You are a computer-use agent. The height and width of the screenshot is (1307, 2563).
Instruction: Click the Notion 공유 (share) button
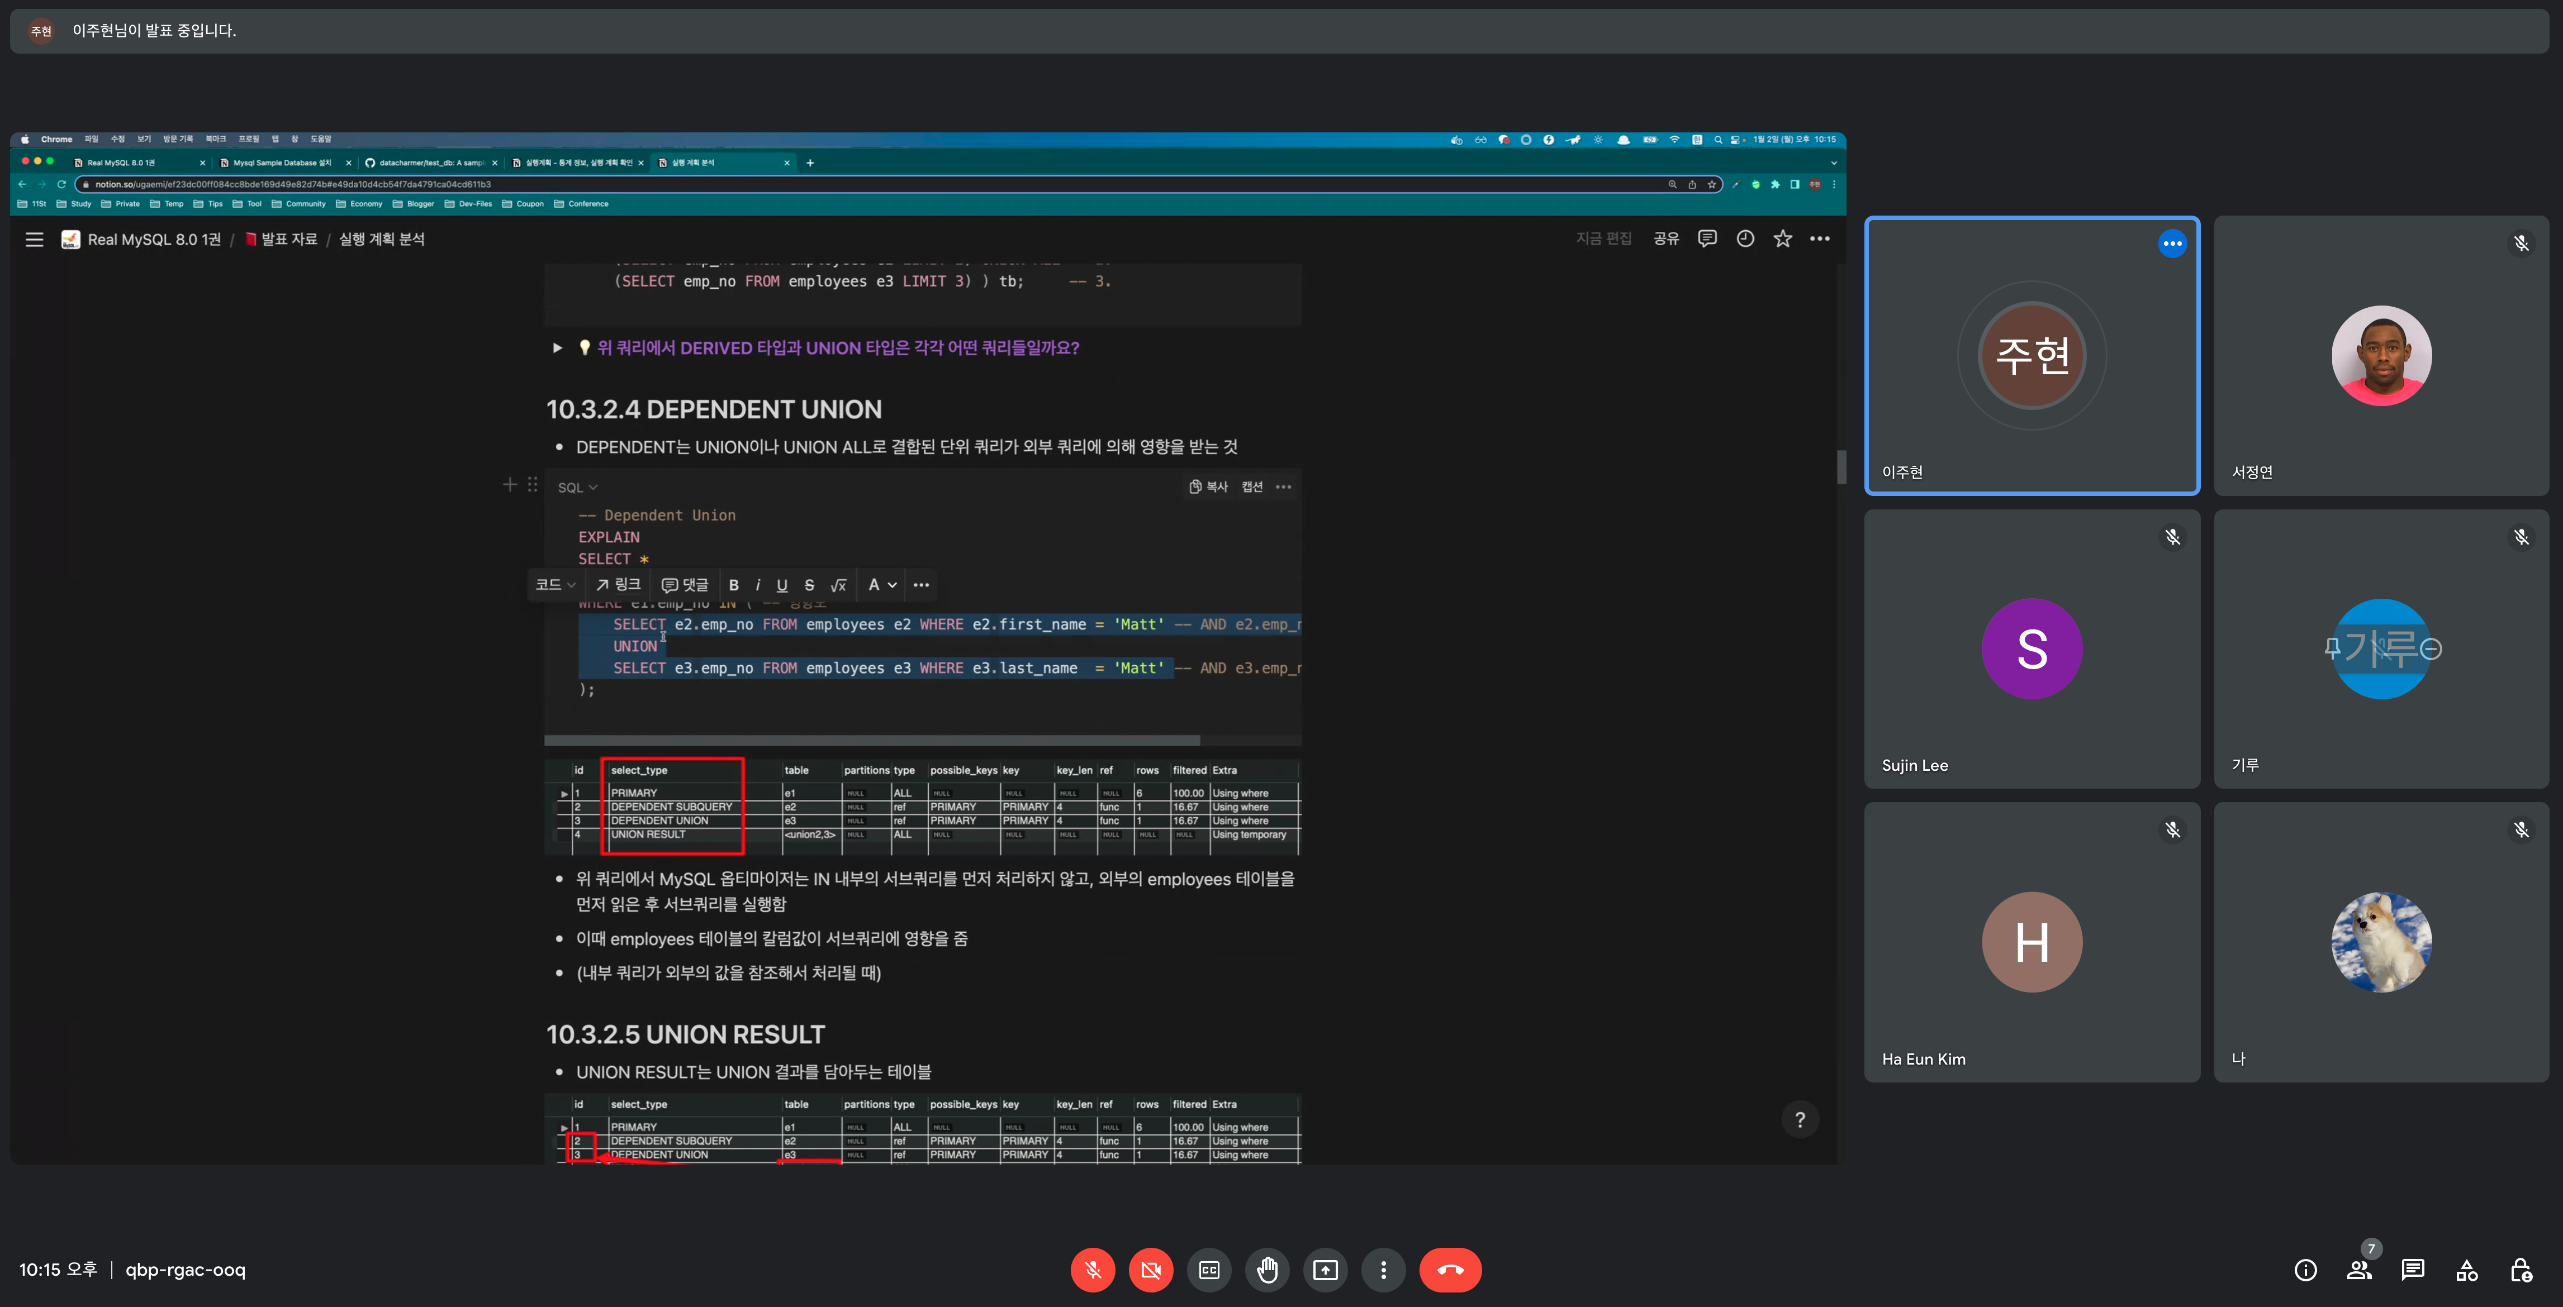click(x=1665, y=238)
